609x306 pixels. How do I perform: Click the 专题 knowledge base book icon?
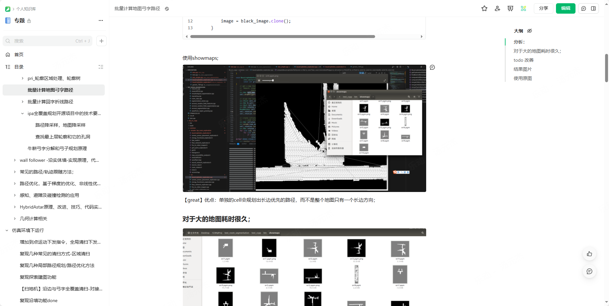point(8,20)
